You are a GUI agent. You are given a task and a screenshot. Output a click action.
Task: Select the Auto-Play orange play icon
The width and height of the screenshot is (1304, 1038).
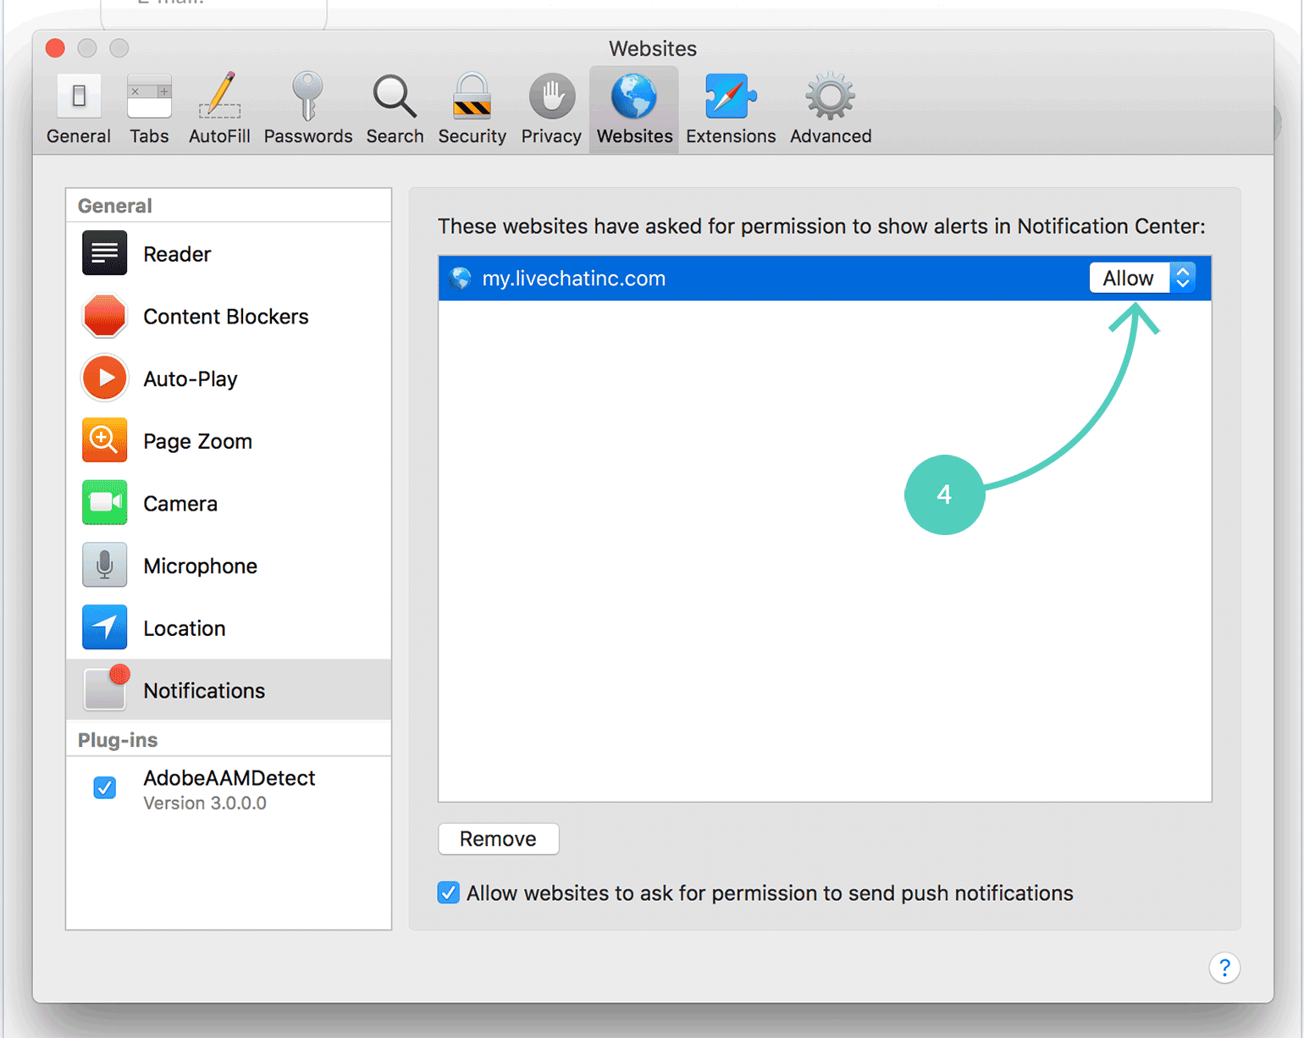(x=104, y=378)
